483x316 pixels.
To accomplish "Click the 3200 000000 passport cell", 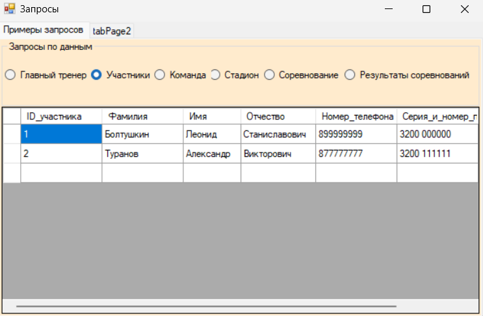I will 437,134.
